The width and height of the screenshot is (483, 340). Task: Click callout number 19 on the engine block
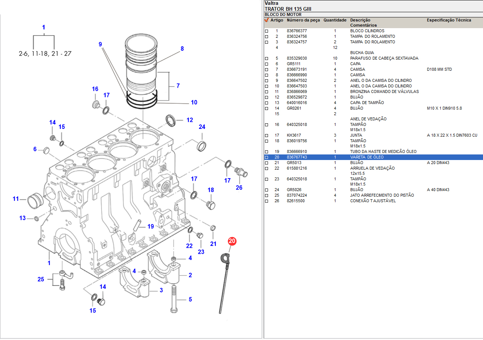[150, 226]
